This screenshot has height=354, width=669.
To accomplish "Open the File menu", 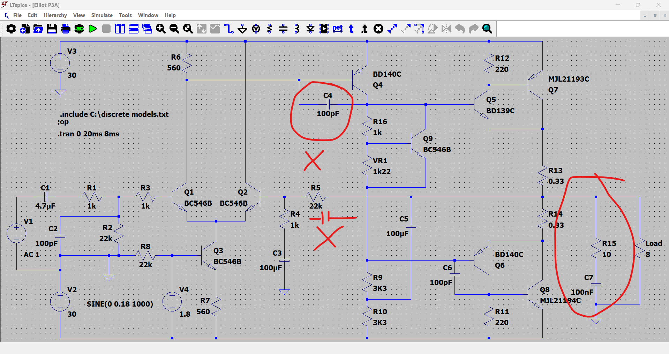I will coord(17,15).
